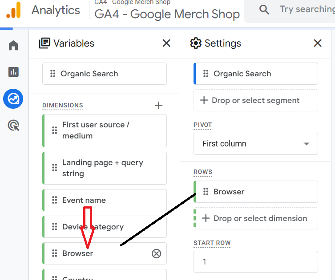335x280 pixels.
Task: Click the Google Analytics logo
Action: point(13,10)
